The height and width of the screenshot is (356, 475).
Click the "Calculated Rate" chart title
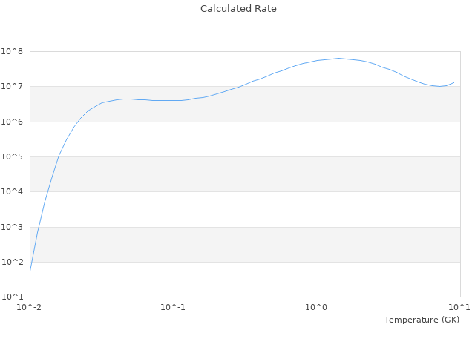(238, 9)
